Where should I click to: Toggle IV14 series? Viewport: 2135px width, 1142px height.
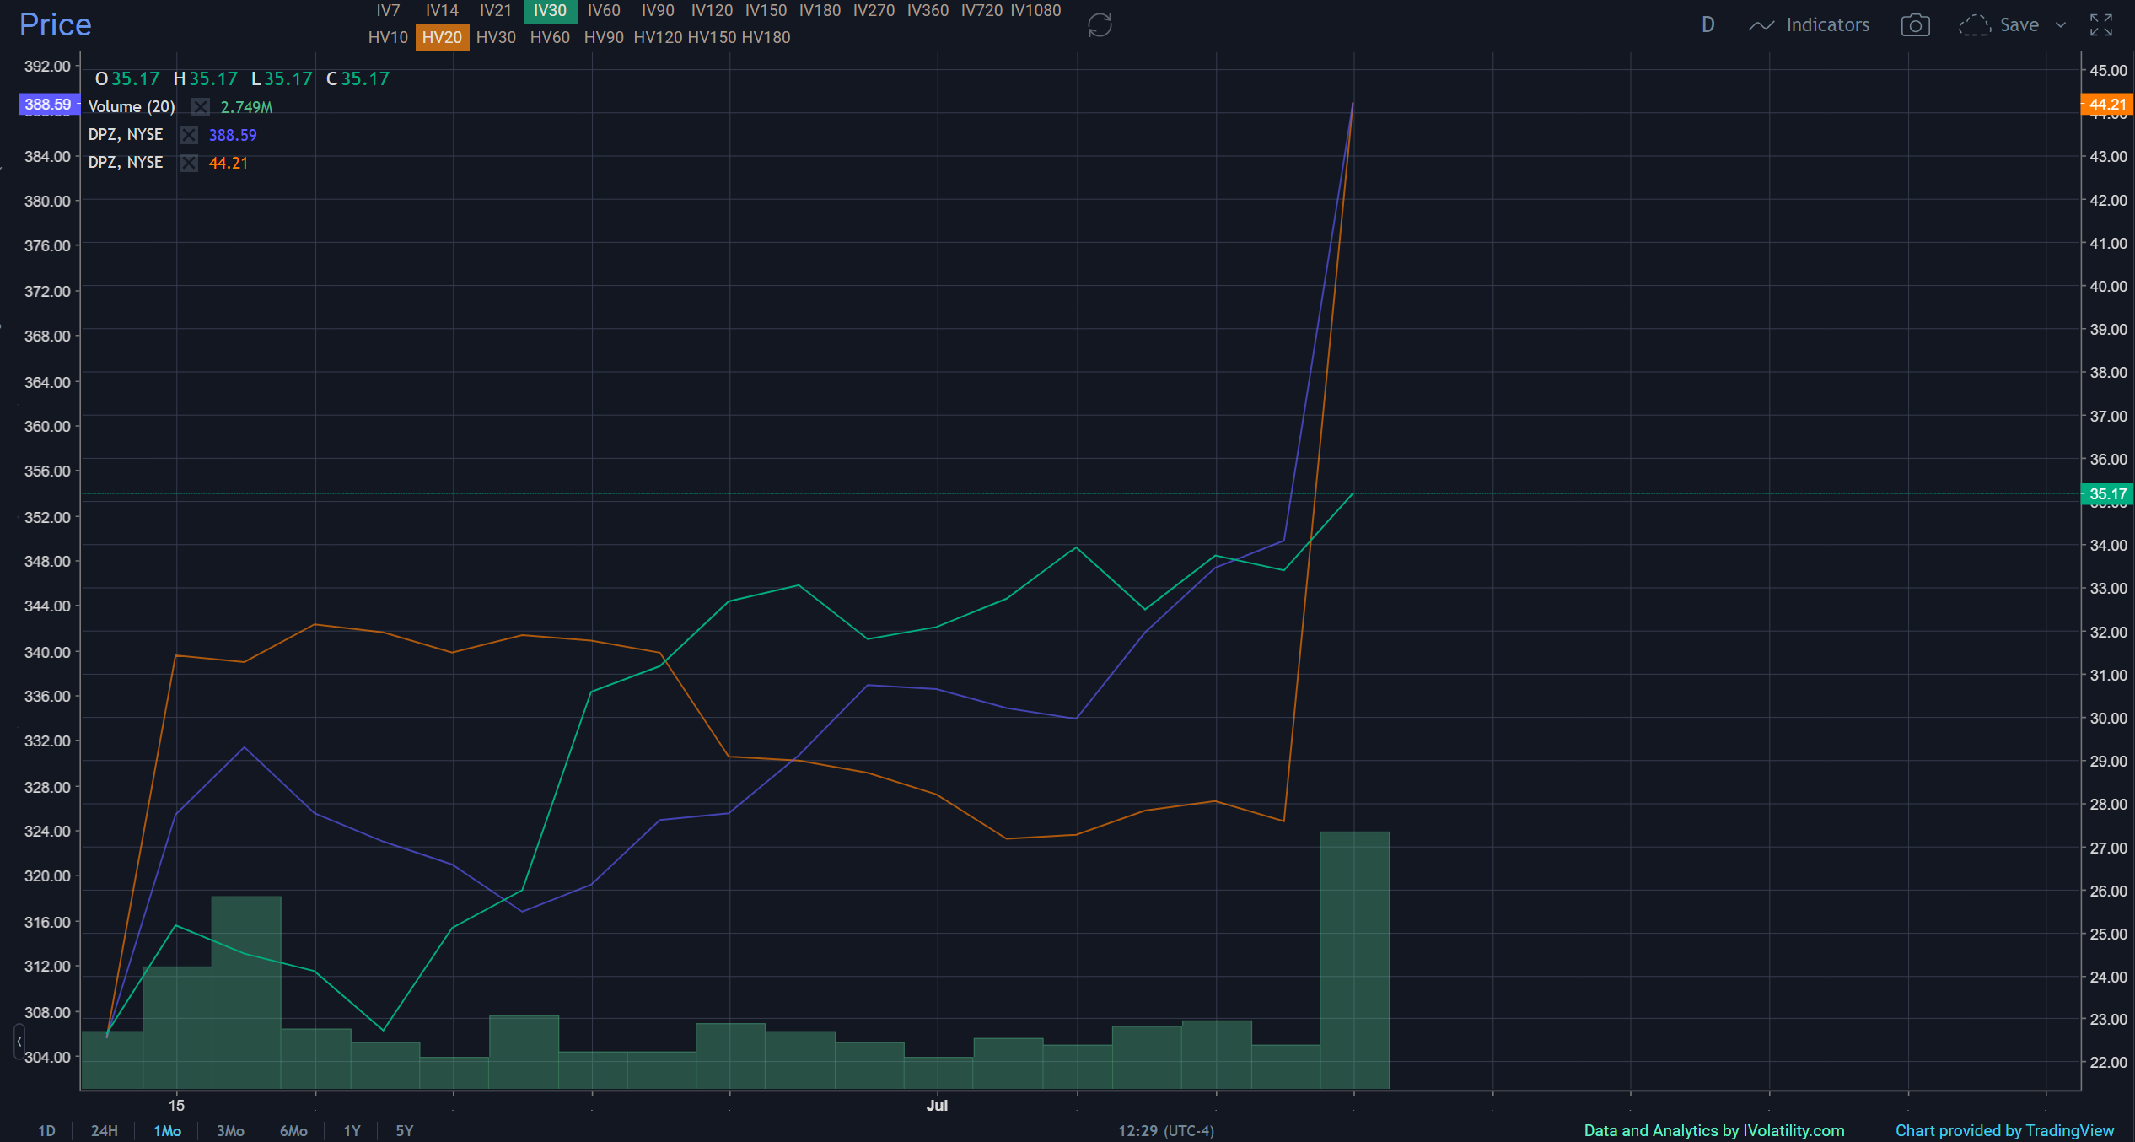click(442, 10)
